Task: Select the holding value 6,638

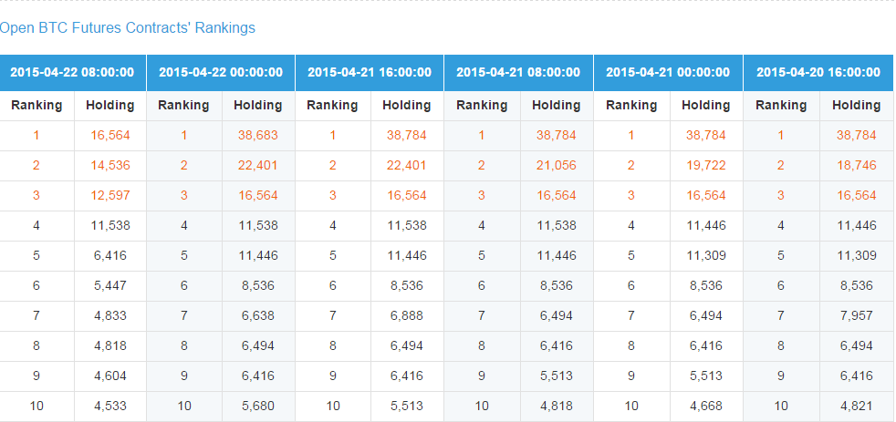Action: 258,315
